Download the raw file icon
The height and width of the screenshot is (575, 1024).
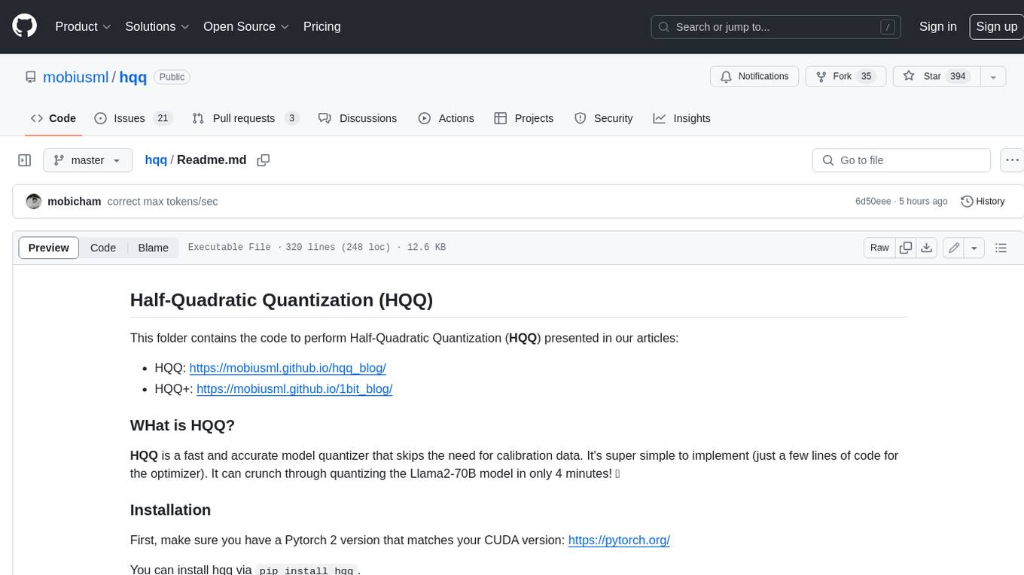click(x=927, y=248)
